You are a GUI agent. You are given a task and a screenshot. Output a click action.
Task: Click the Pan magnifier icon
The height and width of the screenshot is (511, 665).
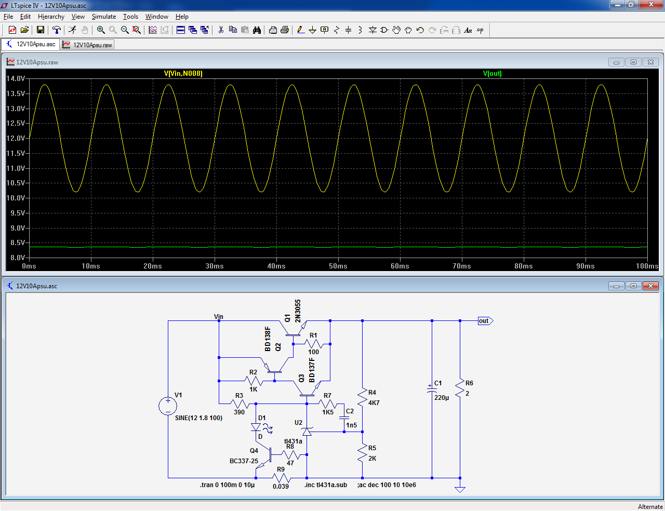(x=113, y=30)
